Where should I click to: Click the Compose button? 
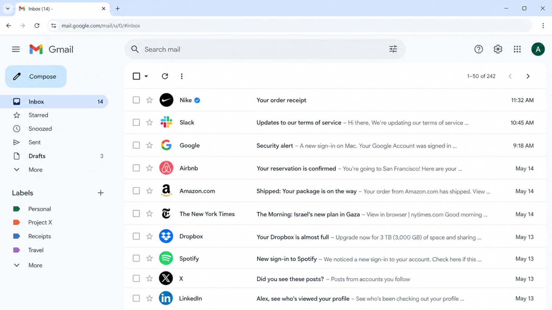pos(36,76)
